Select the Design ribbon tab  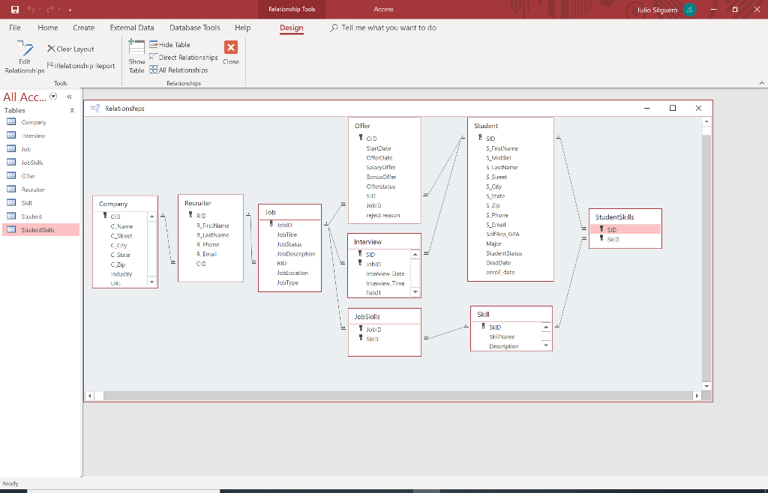pyautogui.click(x=292, y=28)
